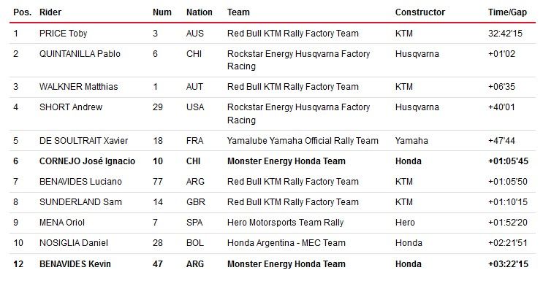Click DE SOULTRAIT Xavier rider entry
The height and width of the screenshot is (281, 543).
(x=83, y=140)
